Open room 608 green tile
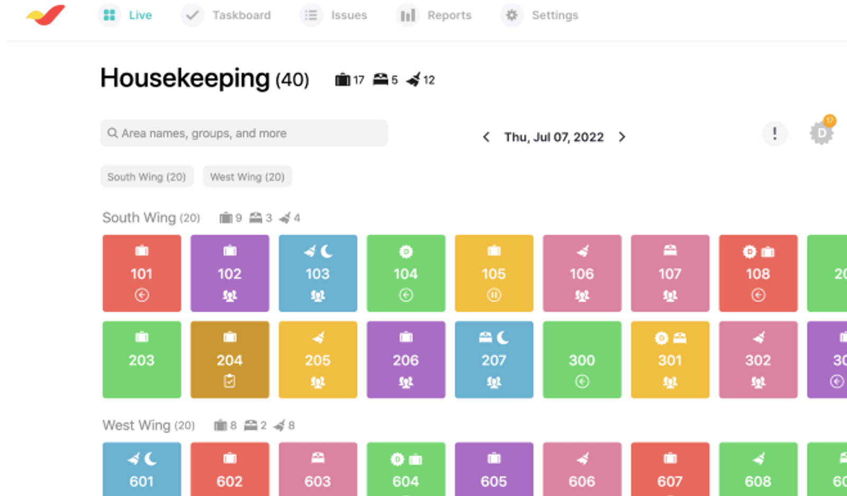This screenshot has height=496, width=847. [758, 470]
